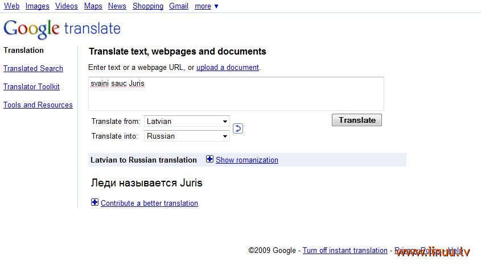Viewport: 481px width, 270px height.
Task: Click the plus icon beside Contribute a better translation
Action: (x=95, y=202)
